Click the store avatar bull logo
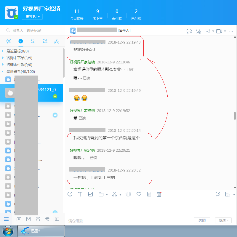Screen dimensions: 237x237 (12, 13)
